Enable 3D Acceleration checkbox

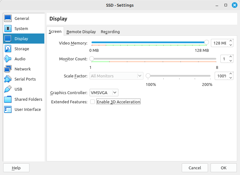(92, 102)
